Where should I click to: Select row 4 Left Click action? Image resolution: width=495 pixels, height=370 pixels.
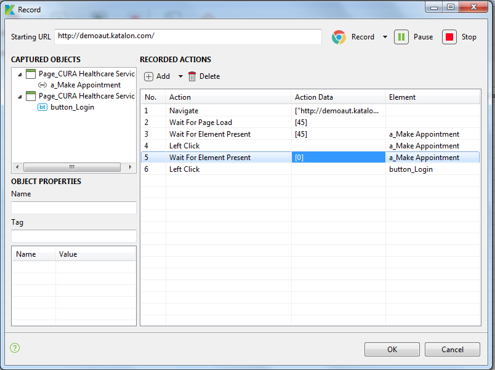pyautogui.click(x=310, y=146)
